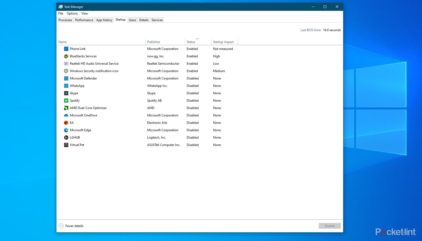Select Realtek HD Audio Universal Service text
Screen dimensions: 422x241
pyautogui.click(x=94, y=64)
